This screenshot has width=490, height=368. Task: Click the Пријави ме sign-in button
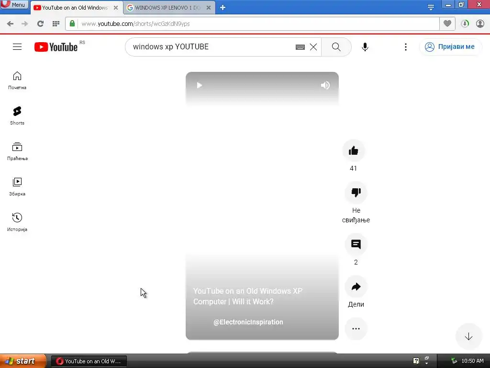tap(450, 46)
